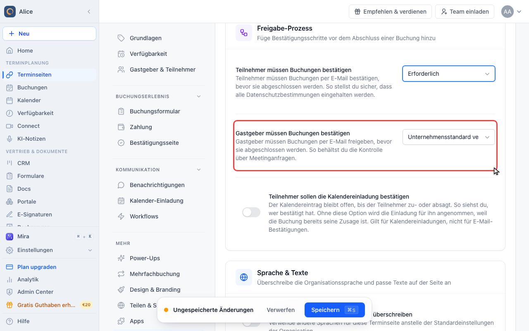The width and height of the screenshot is (529, 331).
Task: Open the KI-Notizen microphone icon
Action: coord(10,139)
